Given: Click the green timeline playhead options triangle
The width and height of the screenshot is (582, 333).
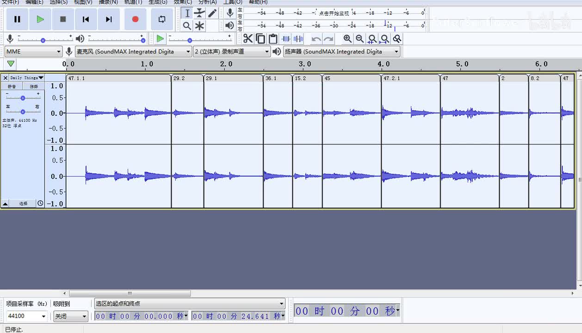Looking at the screenshot, I should click(11, 64).
